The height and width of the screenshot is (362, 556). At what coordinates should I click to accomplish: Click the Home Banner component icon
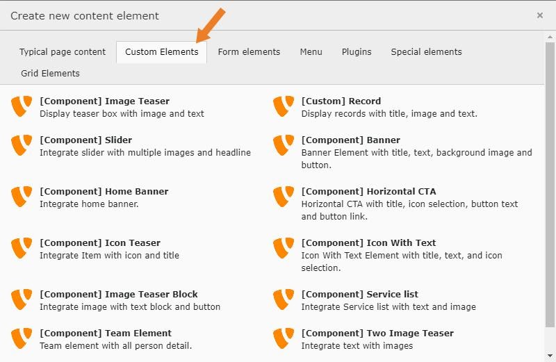point(22,197)
